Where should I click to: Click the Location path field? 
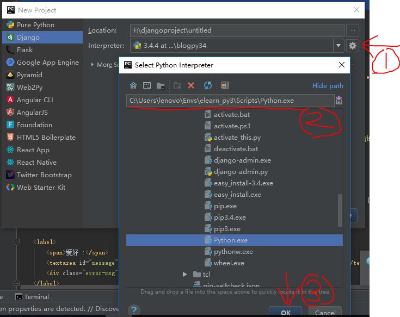[x=237, y=30]
